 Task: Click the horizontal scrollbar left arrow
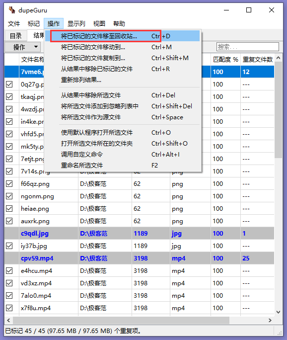pyautogui.click(x=8, y=320)
